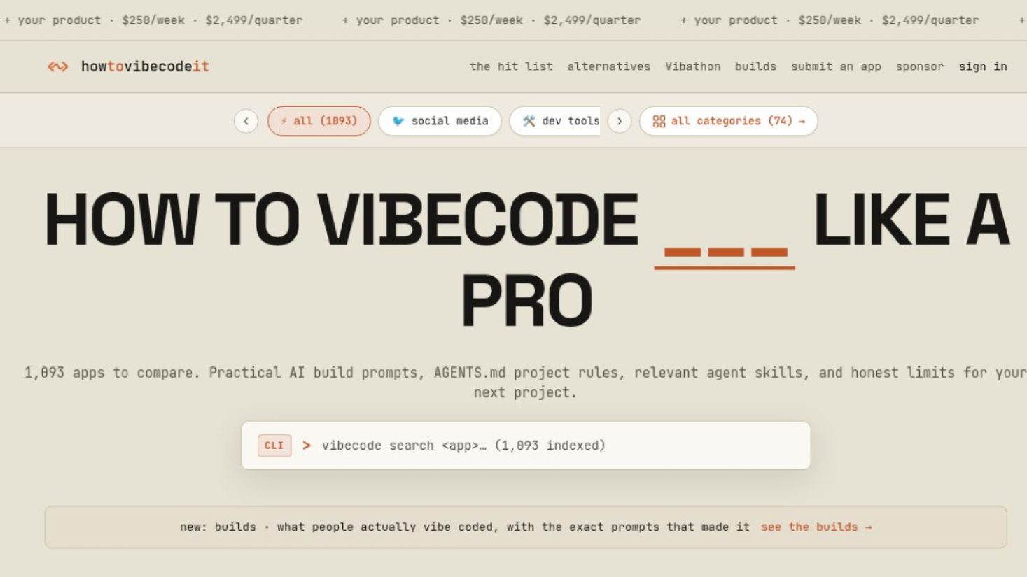The width and height of the screenshot is (1027, 577).
Task: Click the 1,093 apps to compare description
Action: 526,383
